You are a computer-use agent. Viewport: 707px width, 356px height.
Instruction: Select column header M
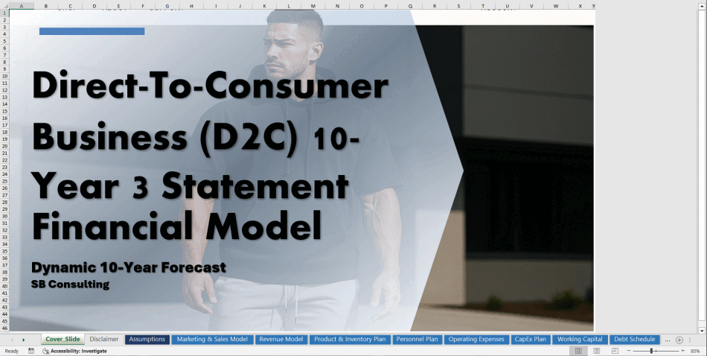tap(313, 6)
